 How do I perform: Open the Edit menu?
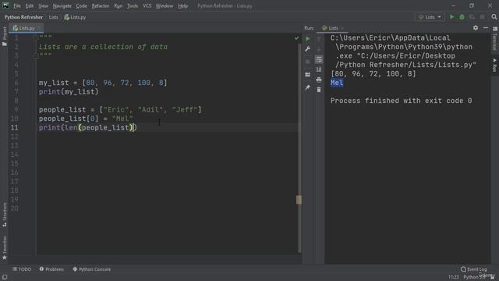(x=30, y=5)
